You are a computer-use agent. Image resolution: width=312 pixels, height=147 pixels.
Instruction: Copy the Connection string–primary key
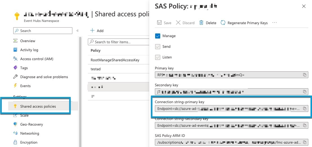304,108
